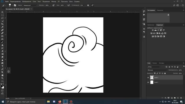Hide the bottom white layer
The height and width of the screenshot is (104, 185).
(148, 82)
